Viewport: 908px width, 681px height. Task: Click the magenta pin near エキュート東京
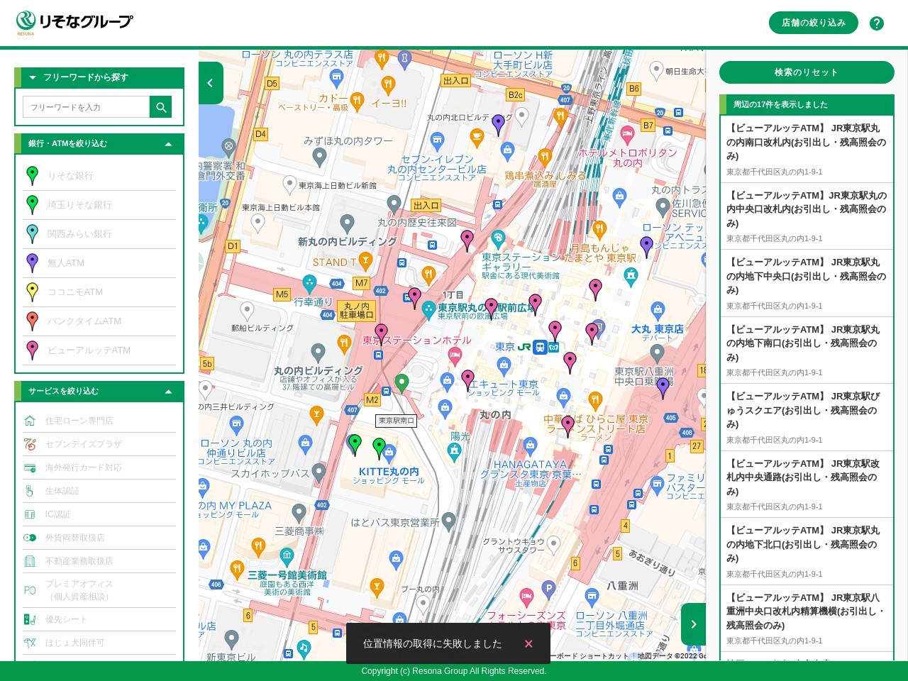(x=467, y=380)
